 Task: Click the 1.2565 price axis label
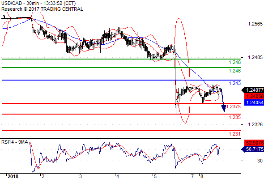(255, 24)
